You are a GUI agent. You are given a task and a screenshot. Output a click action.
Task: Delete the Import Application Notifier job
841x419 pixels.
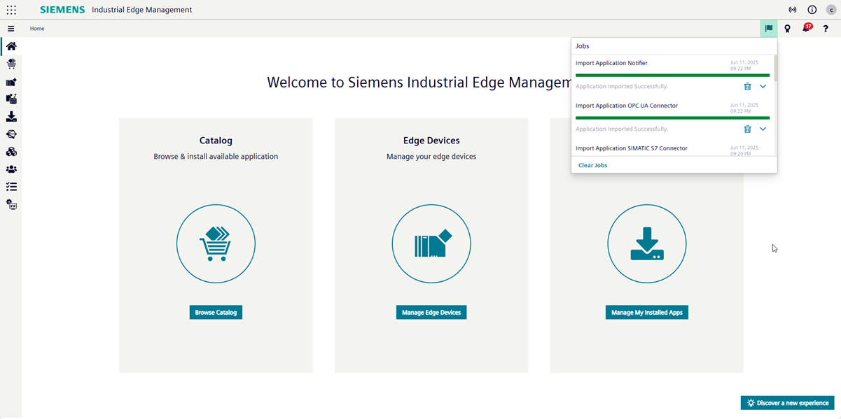pos(747,87)
